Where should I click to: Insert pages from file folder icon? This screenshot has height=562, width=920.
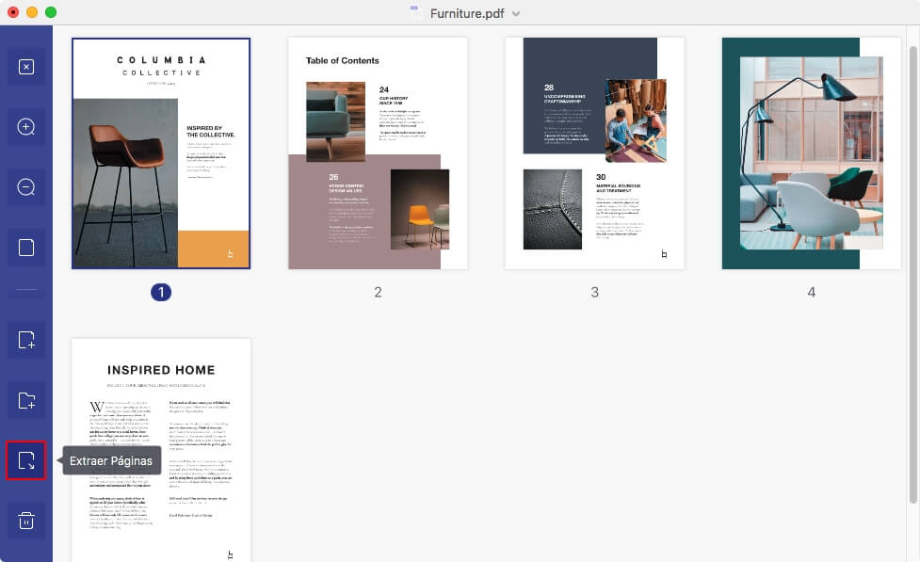click(26, 401)
